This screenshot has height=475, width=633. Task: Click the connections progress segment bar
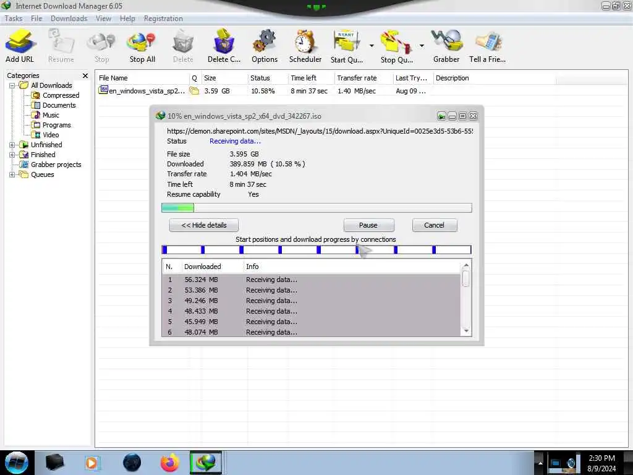click(x=316, y=250)
